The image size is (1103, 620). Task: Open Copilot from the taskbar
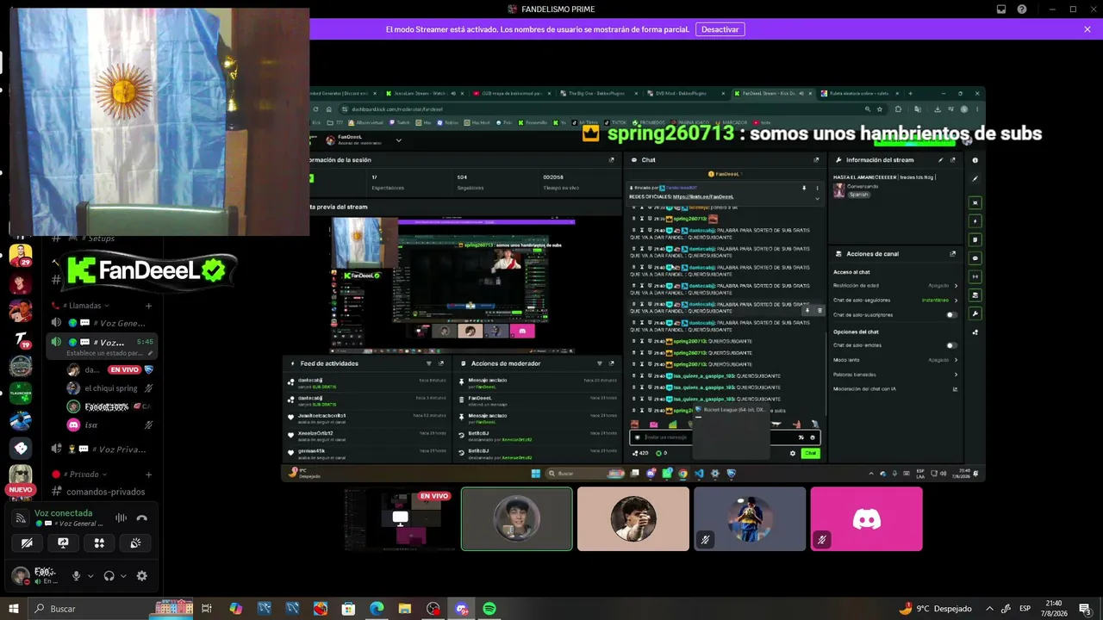coord(235,609)
